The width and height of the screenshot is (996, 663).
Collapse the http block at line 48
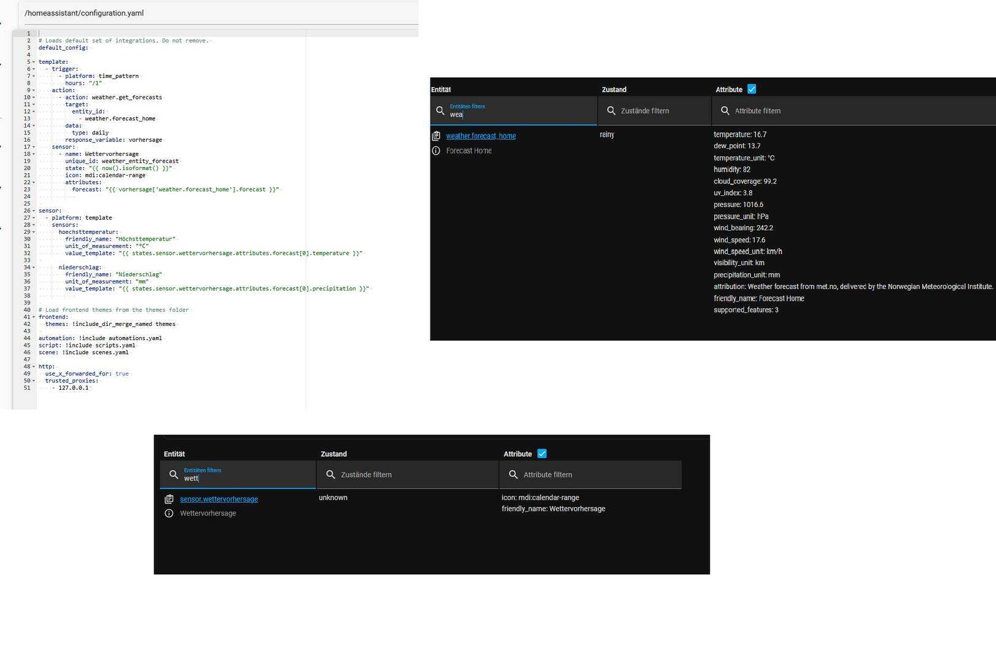[34, 366]
